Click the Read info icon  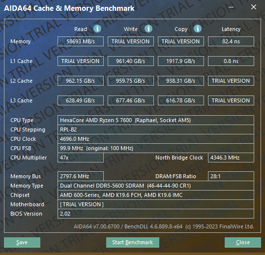[x=97, y=29]
